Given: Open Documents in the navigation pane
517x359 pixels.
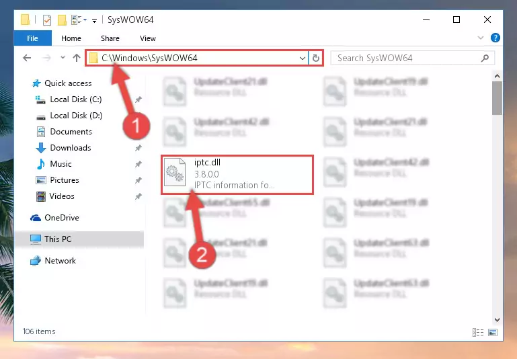Looking at the screenshot, I should click(x=71, y=132).
